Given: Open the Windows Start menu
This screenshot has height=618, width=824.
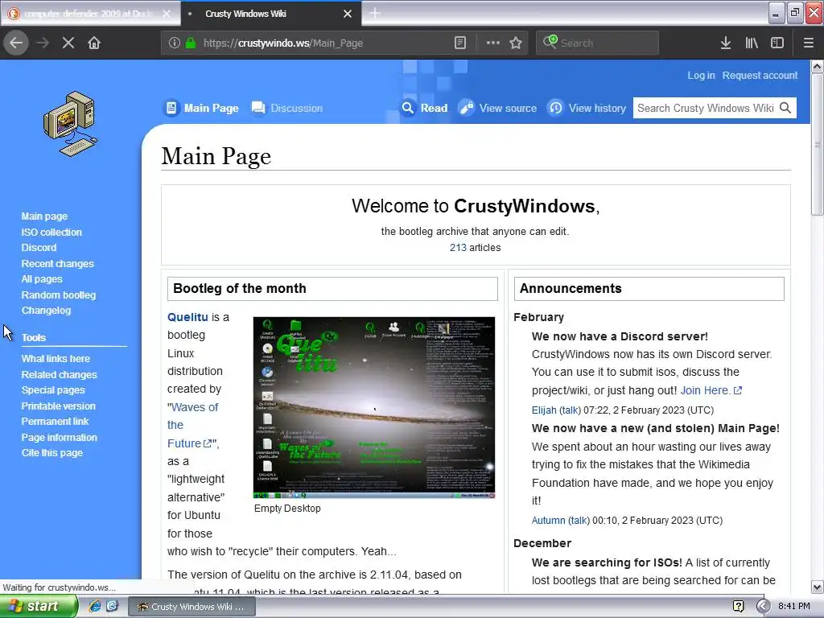Looking at the screenshot, I should click(x=37, y=606).
